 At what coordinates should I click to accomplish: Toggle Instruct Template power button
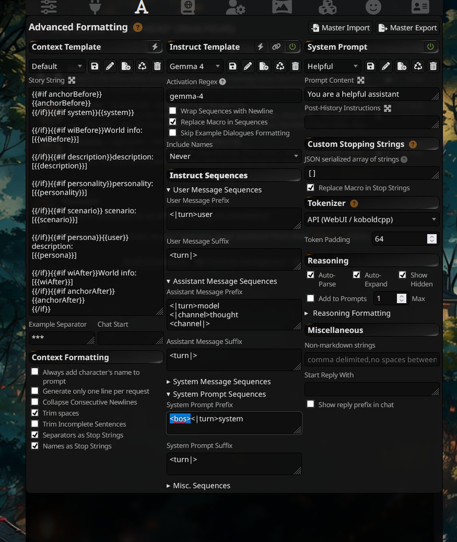pos(292,47)
